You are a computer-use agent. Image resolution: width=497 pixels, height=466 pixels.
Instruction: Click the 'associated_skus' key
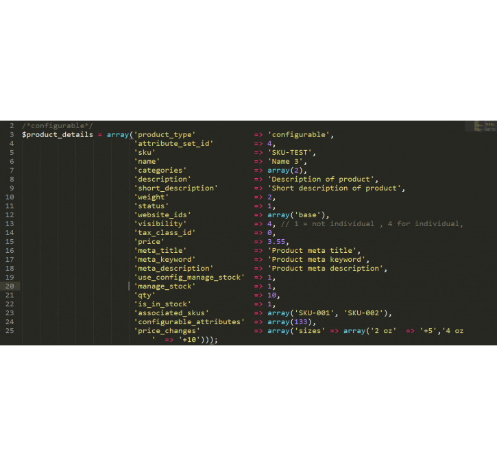pyautogui.click(x=171, y=312)
